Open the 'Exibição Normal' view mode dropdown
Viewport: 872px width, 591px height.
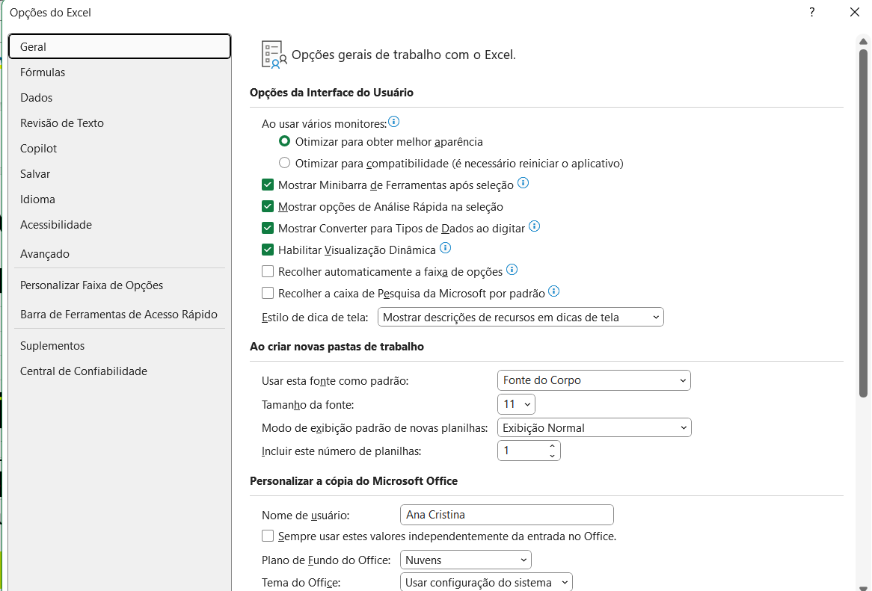coord(594,427)
